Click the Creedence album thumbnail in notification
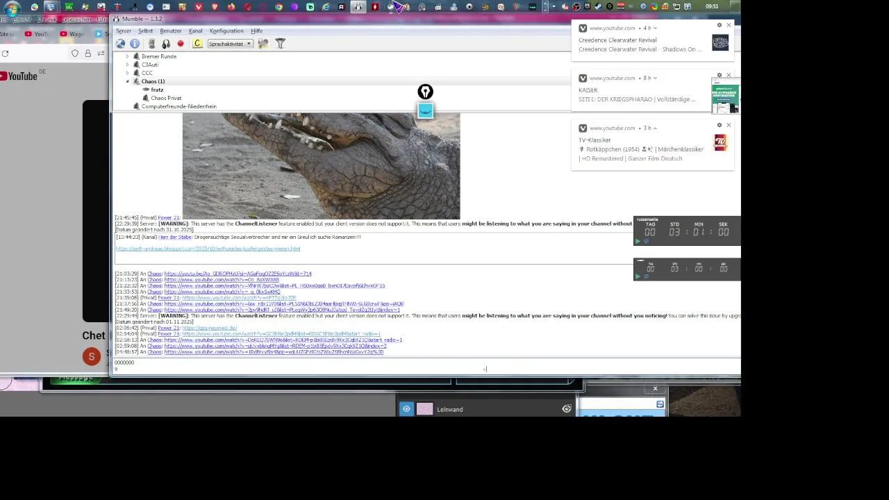 720,43
